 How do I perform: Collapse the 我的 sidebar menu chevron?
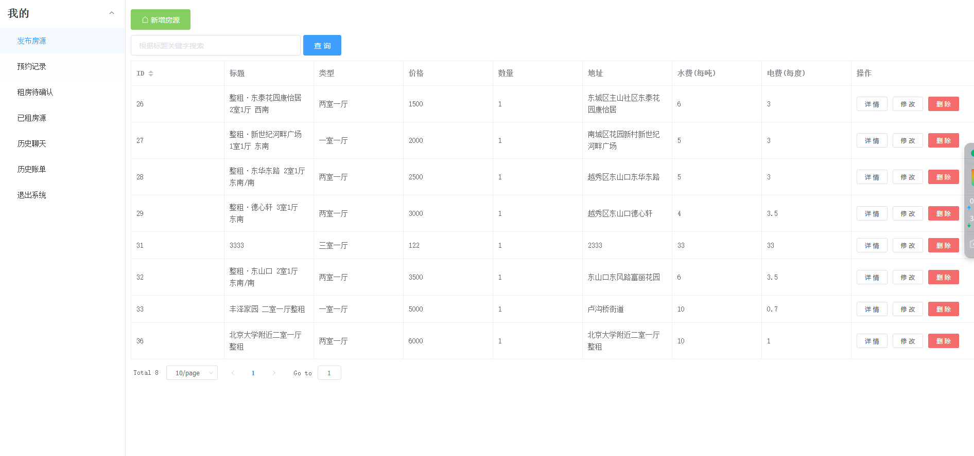(112, 13)
